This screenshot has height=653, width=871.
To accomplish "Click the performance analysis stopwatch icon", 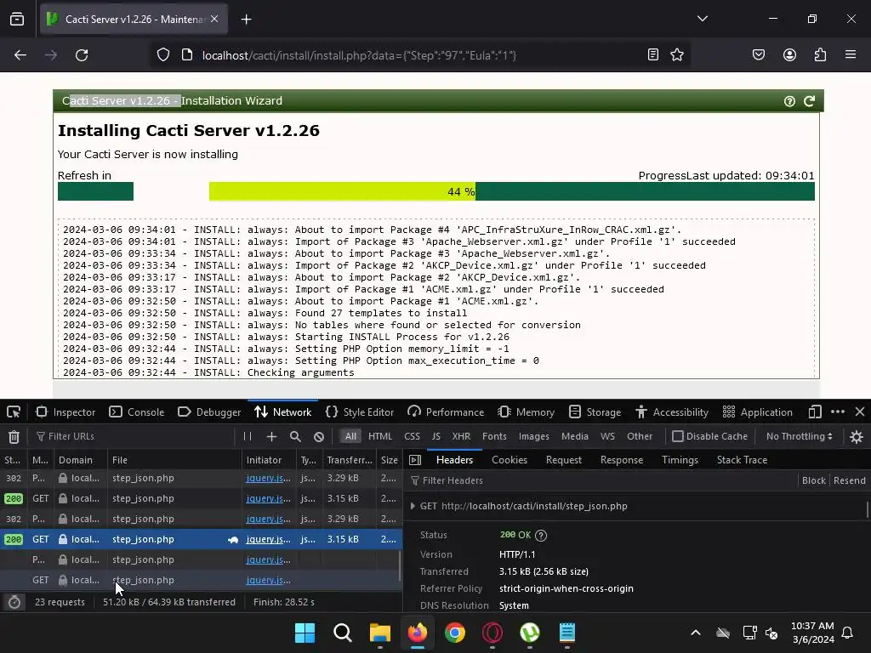I will point(14,602).
